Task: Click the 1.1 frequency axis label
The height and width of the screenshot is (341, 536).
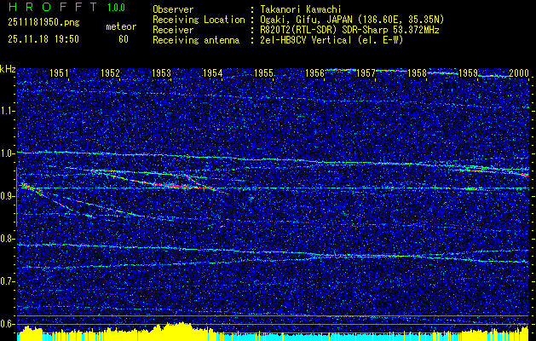Action: [8, 110]
